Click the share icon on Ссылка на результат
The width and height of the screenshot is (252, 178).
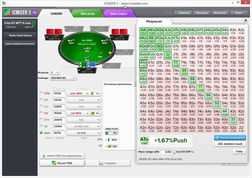(x=217, y=137)
